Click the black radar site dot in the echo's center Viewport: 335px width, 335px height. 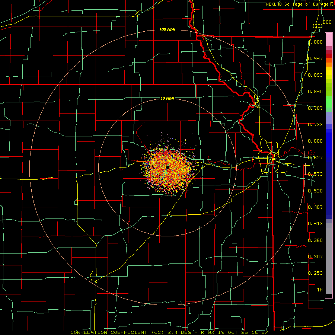pyautogui.click(x=168, y=167)
